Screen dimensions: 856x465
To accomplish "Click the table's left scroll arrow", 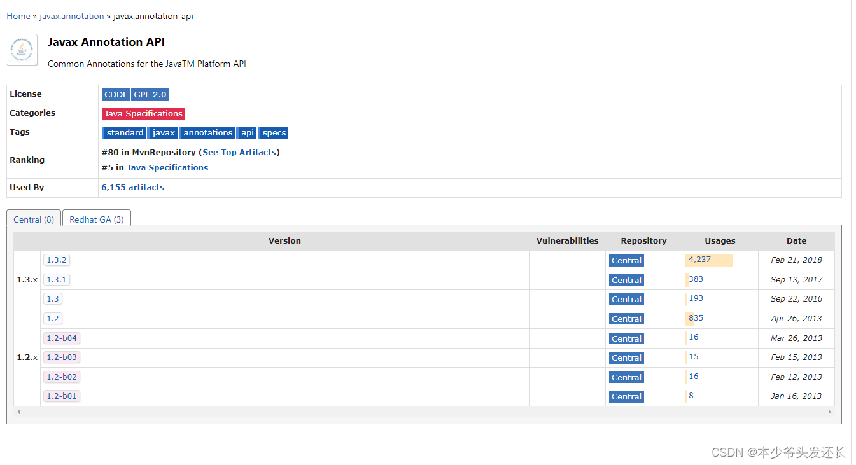I will [18, 412].
